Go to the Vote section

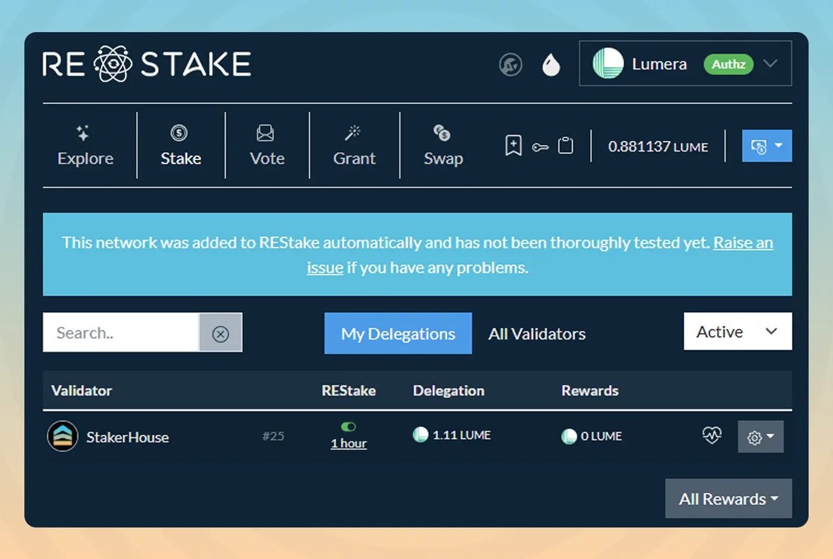267,146
